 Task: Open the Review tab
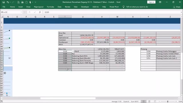coord(67,7)
